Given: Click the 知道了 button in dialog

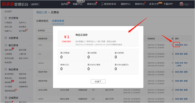Looking at the screenshot, I should pyautogui.click(x=98, y=82).
